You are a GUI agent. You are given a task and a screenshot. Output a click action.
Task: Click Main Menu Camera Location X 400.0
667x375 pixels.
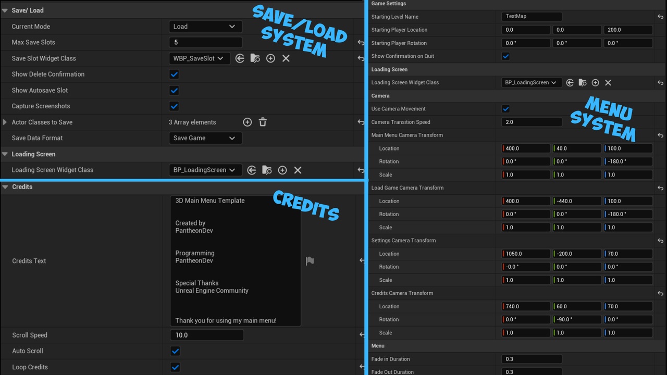(526, 148)
